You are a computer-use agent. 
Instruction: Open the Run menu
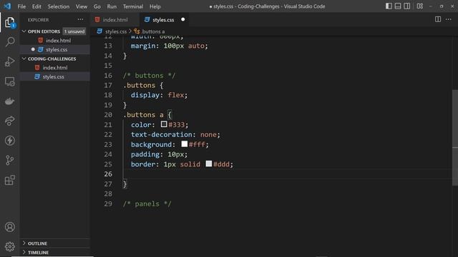pyautogui.click(x=112, y=6)
